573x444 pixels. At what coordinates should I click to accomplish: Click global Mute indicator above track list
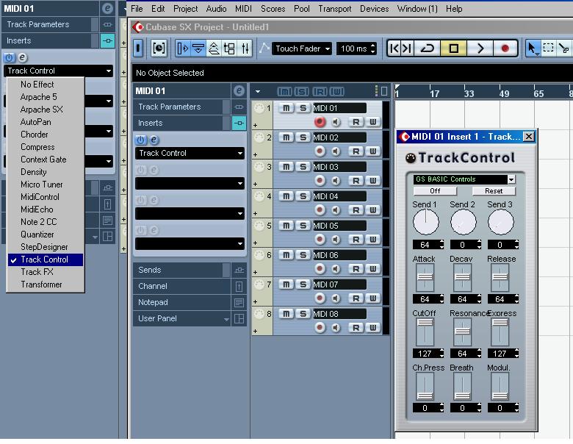pos(285,91)
